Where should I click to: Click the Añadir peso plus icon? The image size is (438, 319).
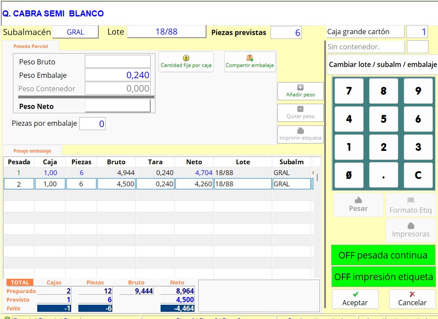point(300,87)
